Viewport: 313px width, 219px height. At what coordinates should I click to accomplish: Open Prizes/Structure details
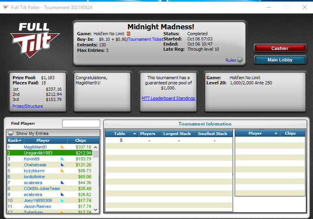(28, 106)
